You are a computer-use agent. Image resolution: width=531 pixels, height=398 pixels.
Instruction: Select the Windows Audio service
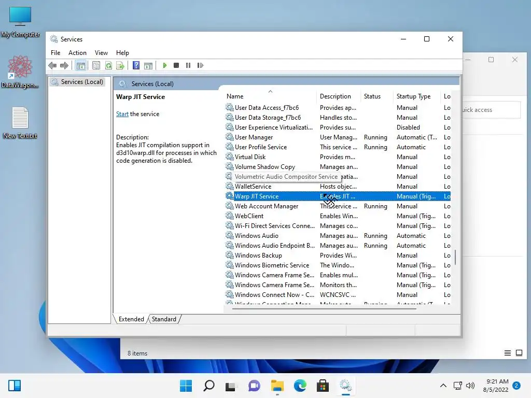pos(337,236)
